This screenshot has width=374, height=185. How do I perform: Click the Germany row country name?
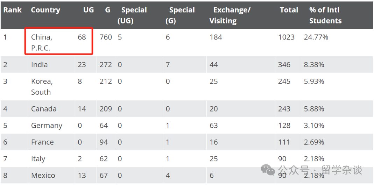[47, 126]
